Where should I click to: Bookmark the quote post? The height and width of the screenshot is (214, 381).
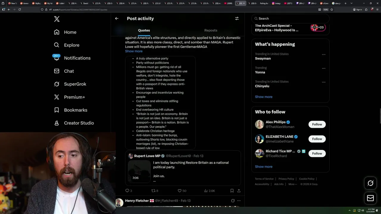[x=232, y=191]
